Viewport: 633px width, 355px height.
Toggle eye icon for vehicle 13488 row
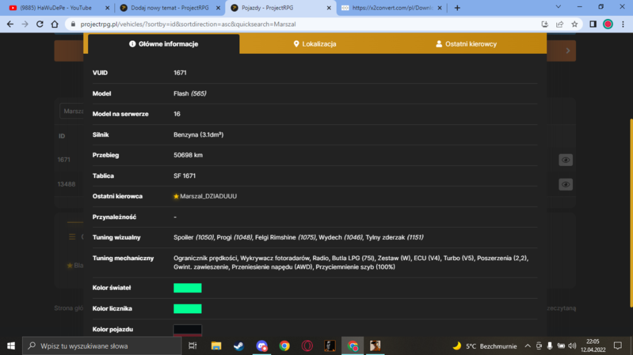tap(565, 184)
